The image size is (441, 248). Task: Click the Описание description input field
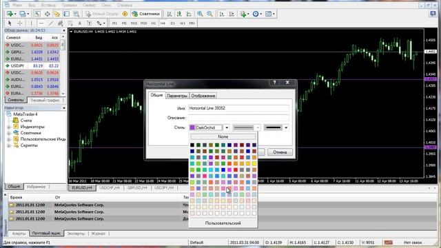click(x=238, y=118)
